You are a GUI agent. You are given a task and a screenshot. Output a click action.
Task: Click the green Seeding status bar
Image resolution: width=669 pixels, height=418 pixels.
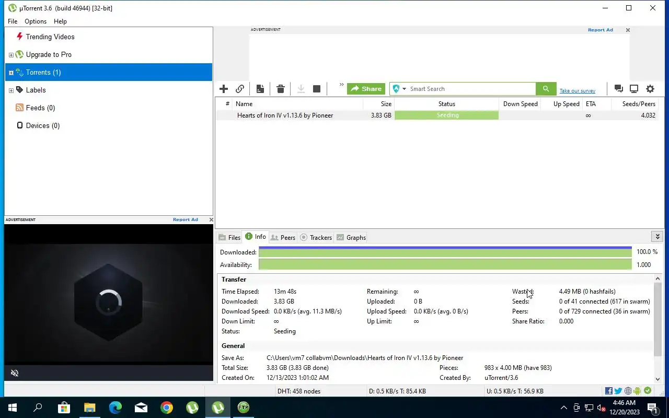(x=447, y=115)
